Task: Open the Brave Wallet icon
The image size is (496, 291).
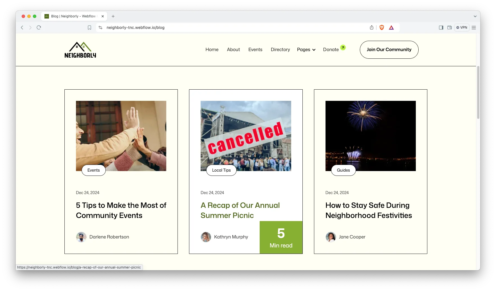Action: pyautogui.click(x=450, y=28)
